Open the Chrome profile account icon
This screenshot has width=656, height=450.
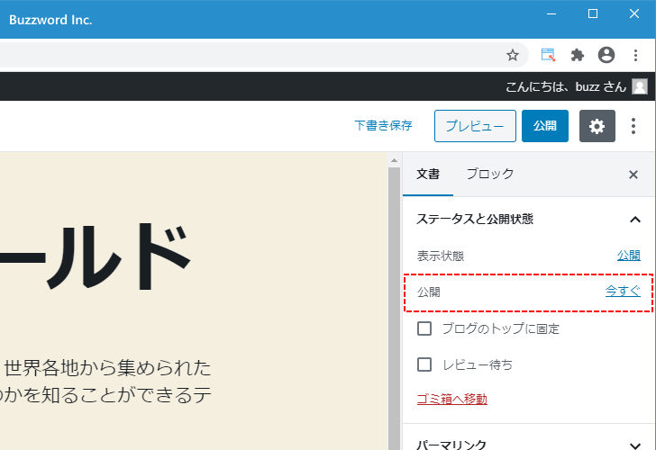[x=606, y=55]
